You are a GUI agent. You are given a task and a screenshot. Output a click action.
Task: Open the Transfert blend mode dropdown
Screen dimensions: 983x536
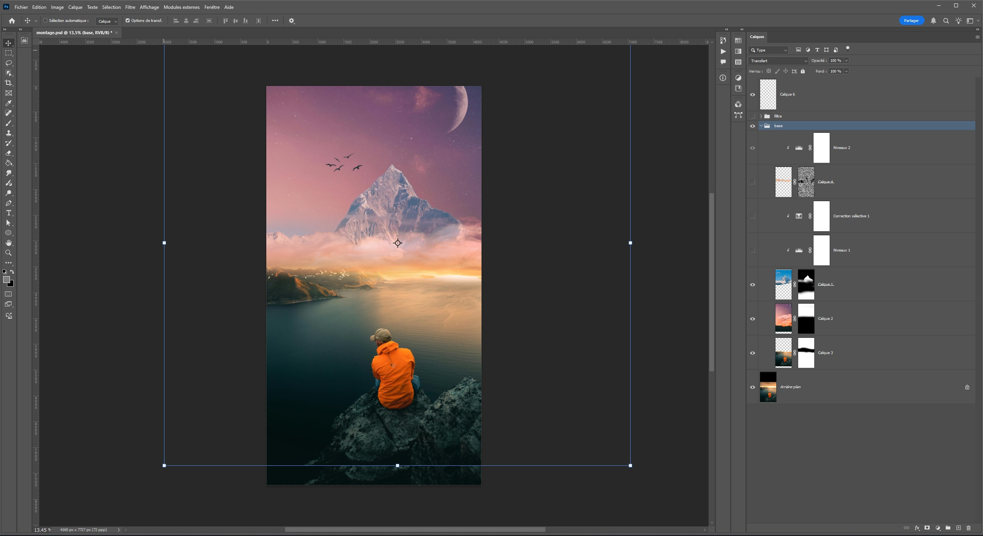[x=778, y=61]
